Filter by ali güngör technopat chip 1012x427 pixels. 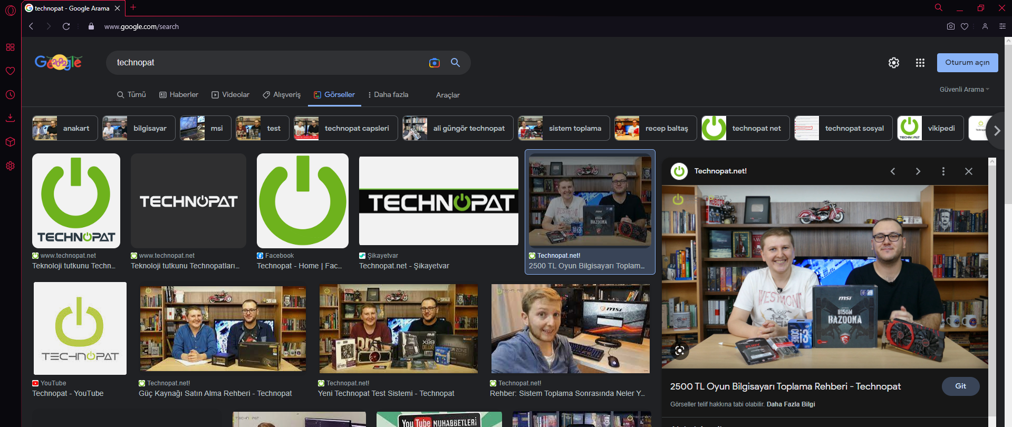click(458, 128)
